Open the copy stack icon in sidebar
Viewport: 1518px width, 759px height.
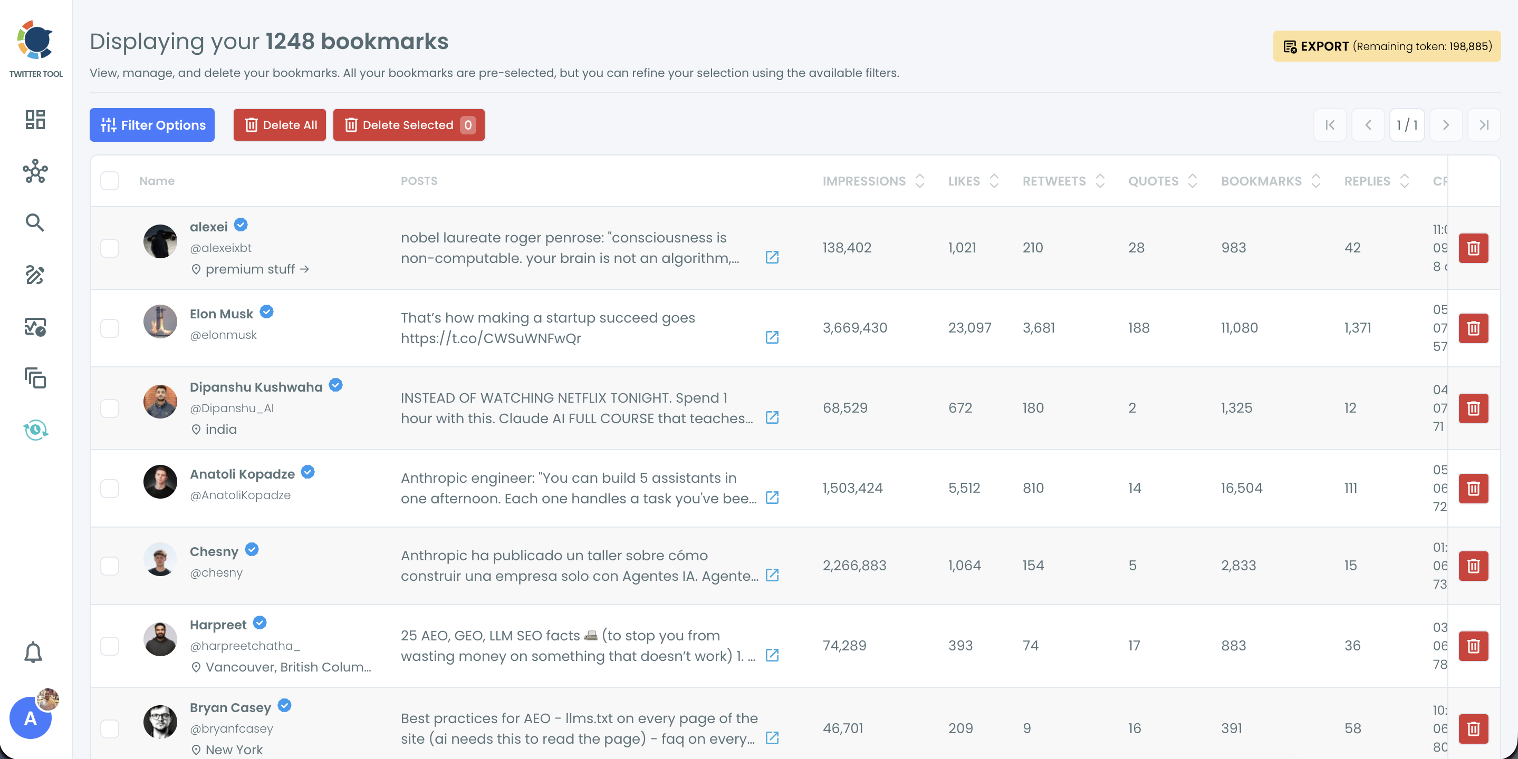click(35, 378)
